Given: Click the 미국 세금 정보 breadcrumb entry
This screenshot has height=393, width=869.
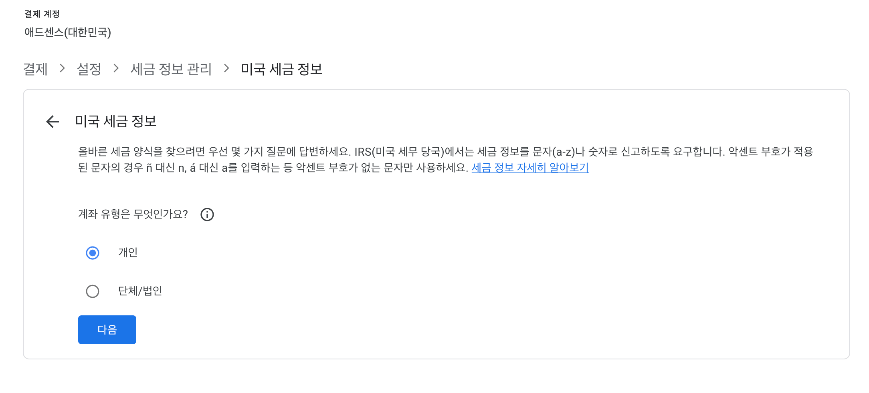Looking at the screenshot, I should coord(282,69).
